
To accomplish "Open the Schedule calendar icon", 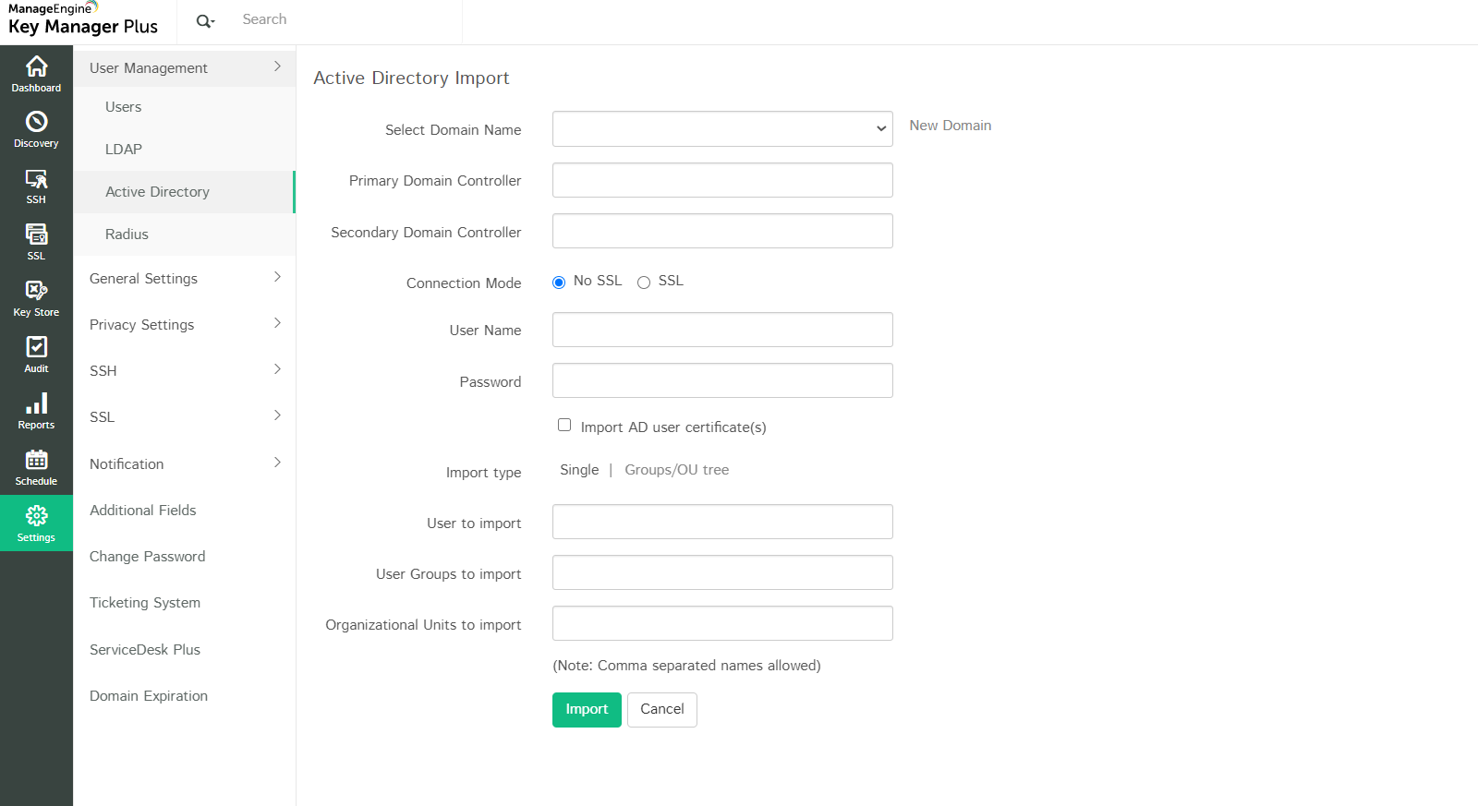I will point(36,460).
